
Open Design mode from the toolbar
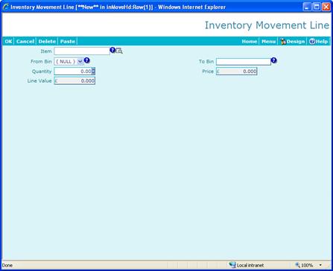coord(293,42)
